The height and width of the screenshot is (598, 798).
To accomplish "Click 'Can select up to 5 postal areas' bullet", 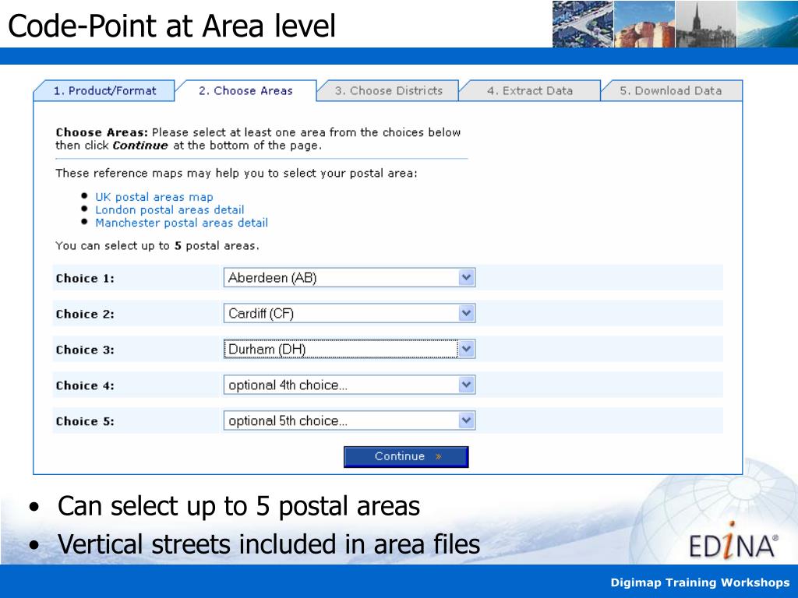I will tap(238, 506).
